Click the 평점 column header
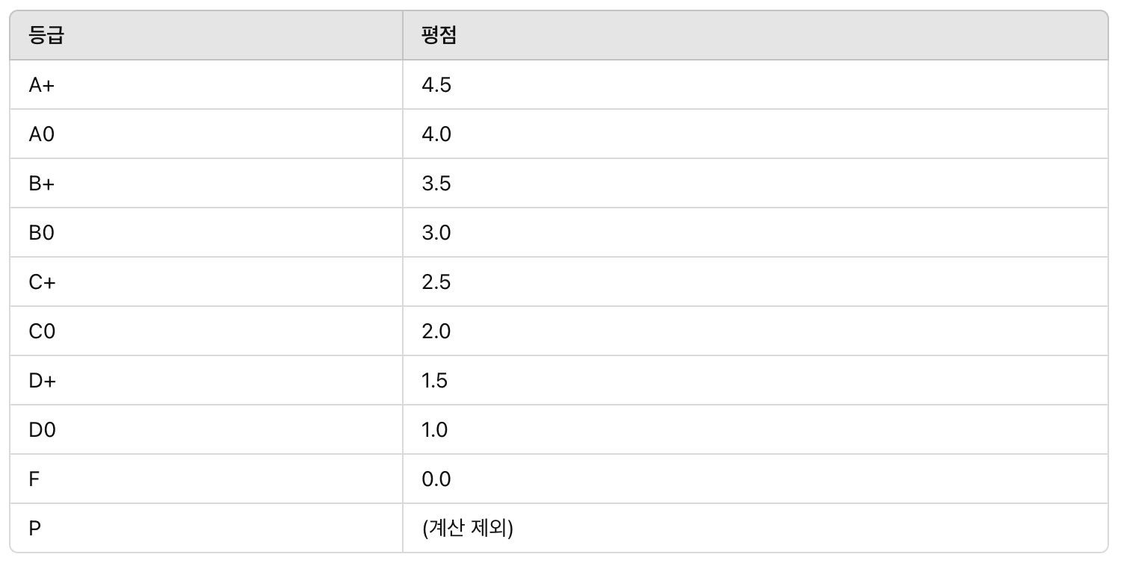Image resolution: width=1121 pixels, height=563 pixels. (756, 35)
